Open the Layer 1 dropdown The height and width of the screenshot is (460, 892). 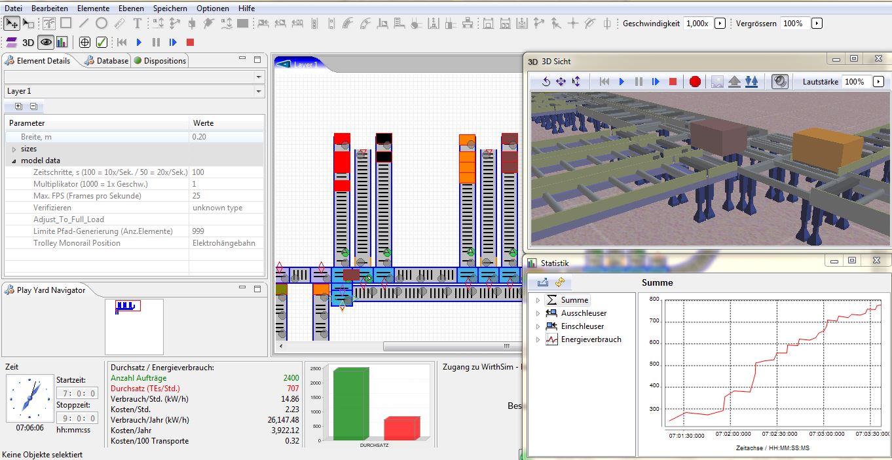259,92
